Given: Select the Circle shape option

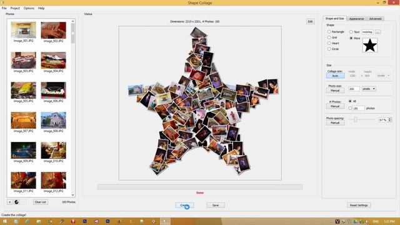Looking at the screenshot, I should 333,49.
